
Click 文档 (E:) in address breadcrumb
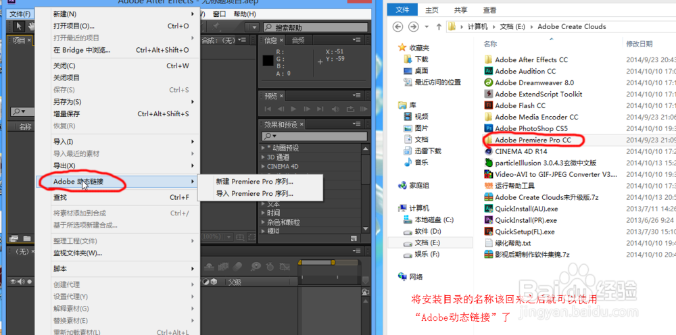tap(512, 27)
